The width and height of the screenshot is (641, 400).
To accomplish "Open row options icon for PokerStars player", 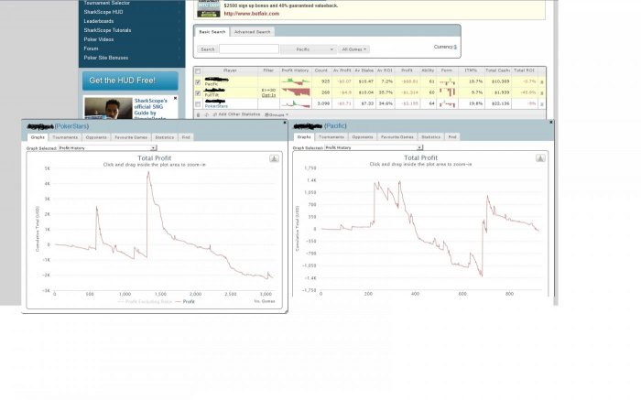I will click(542, 104).
